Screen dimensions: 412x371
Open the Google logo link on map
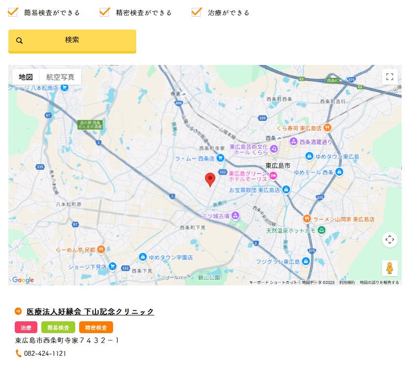(x=23, y=280)
